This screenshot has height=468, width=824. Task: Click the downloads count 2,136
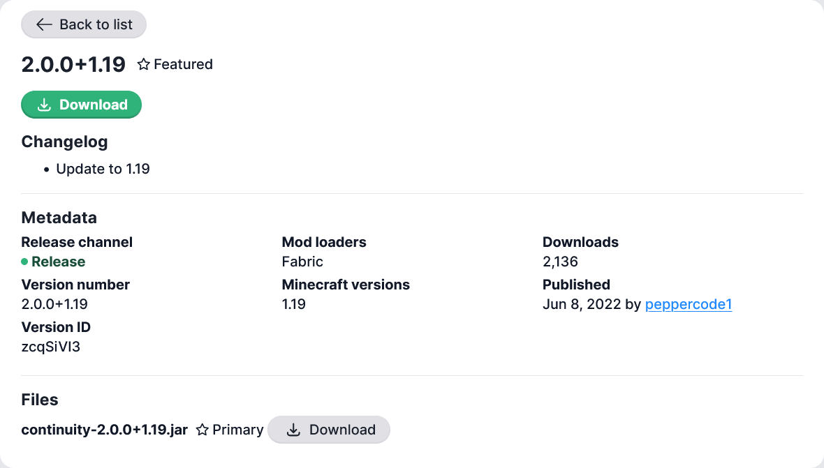click(x=560, y=262)
